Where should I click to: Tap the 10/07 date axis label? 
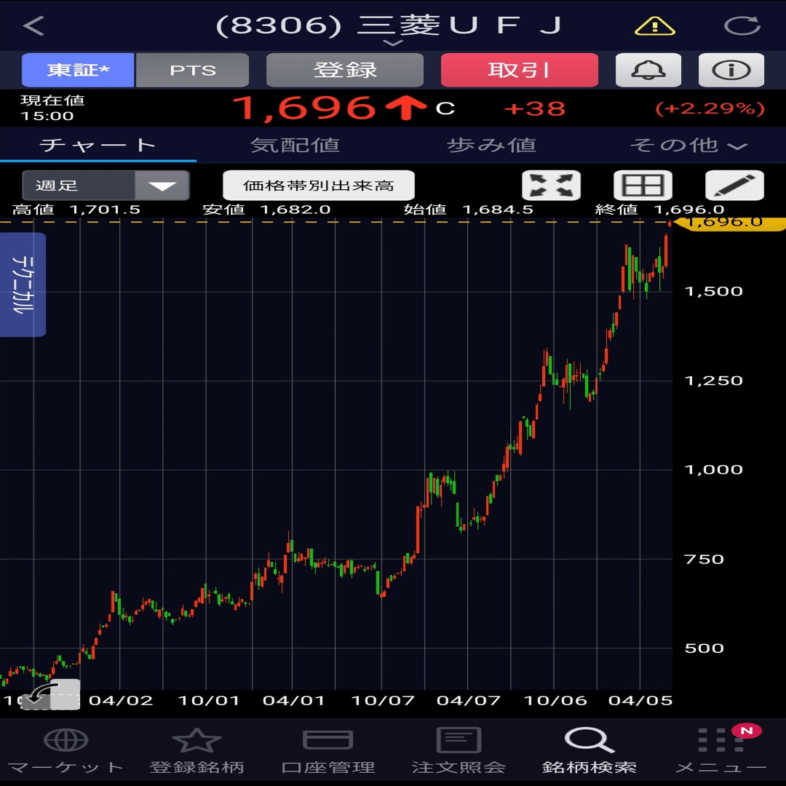(x=383, y=700)
